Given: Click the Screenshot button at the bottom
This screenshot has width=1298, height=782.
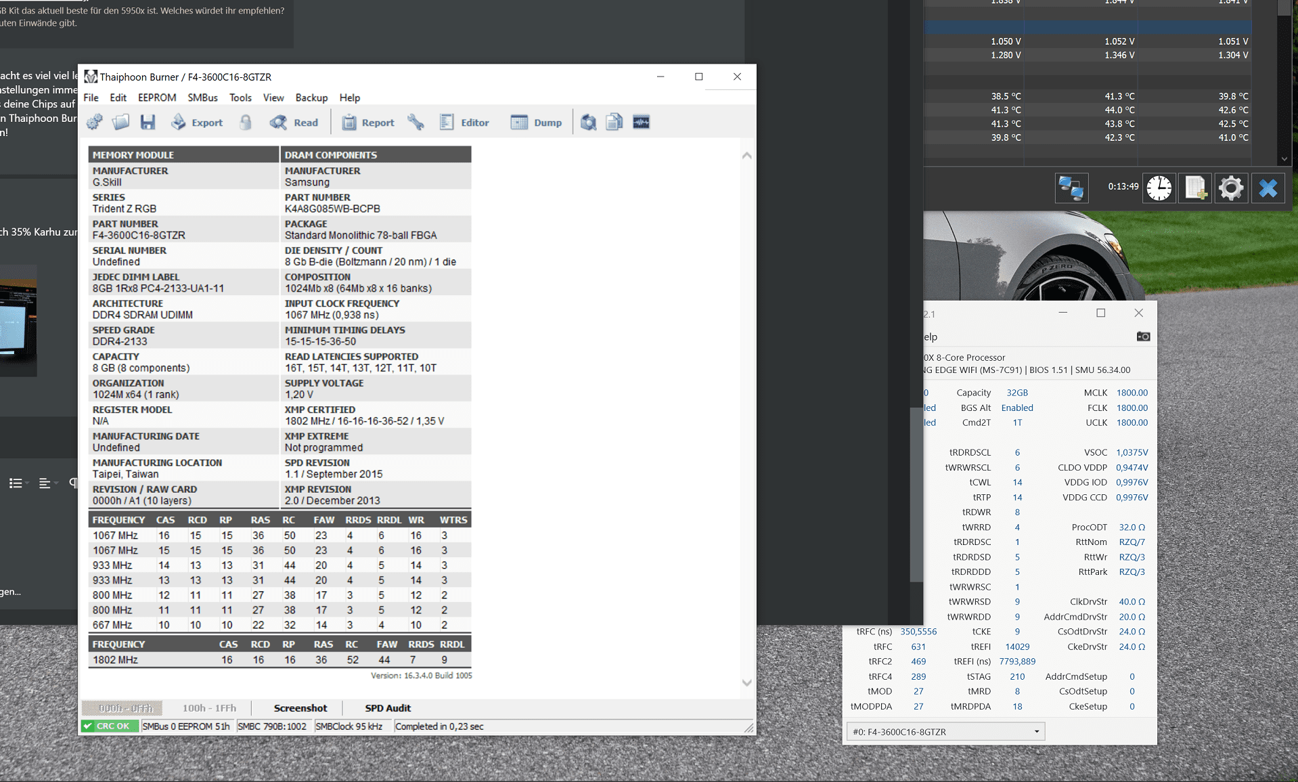Looking at the screenshot, I should (x=300, y=708).
